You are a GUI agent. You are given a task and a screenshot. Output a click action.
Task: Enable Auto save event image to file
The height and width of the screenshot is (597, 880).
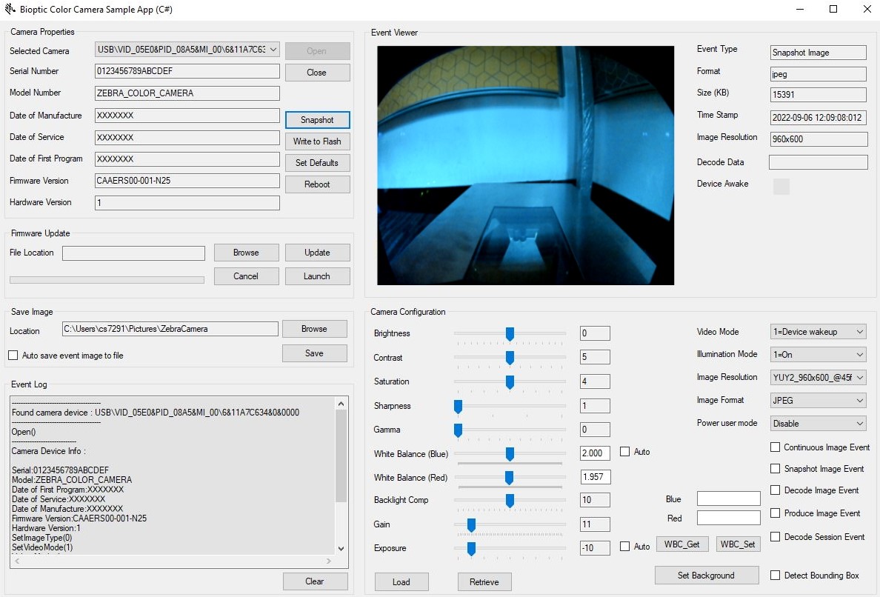coord(13,355)
